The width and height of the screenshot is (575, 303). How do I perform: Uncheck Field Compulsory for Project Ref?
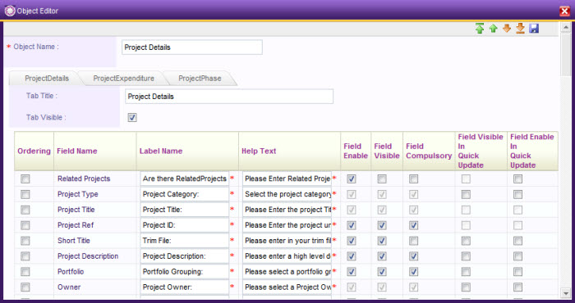tap(414, 225)
